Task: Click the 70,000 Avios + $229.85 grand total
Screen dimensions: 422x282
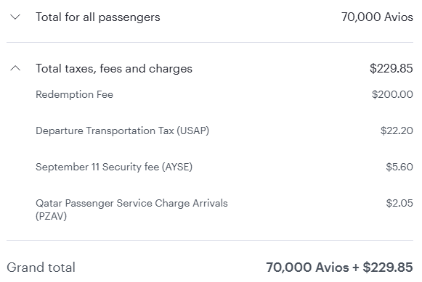Action: click(339, 268)
